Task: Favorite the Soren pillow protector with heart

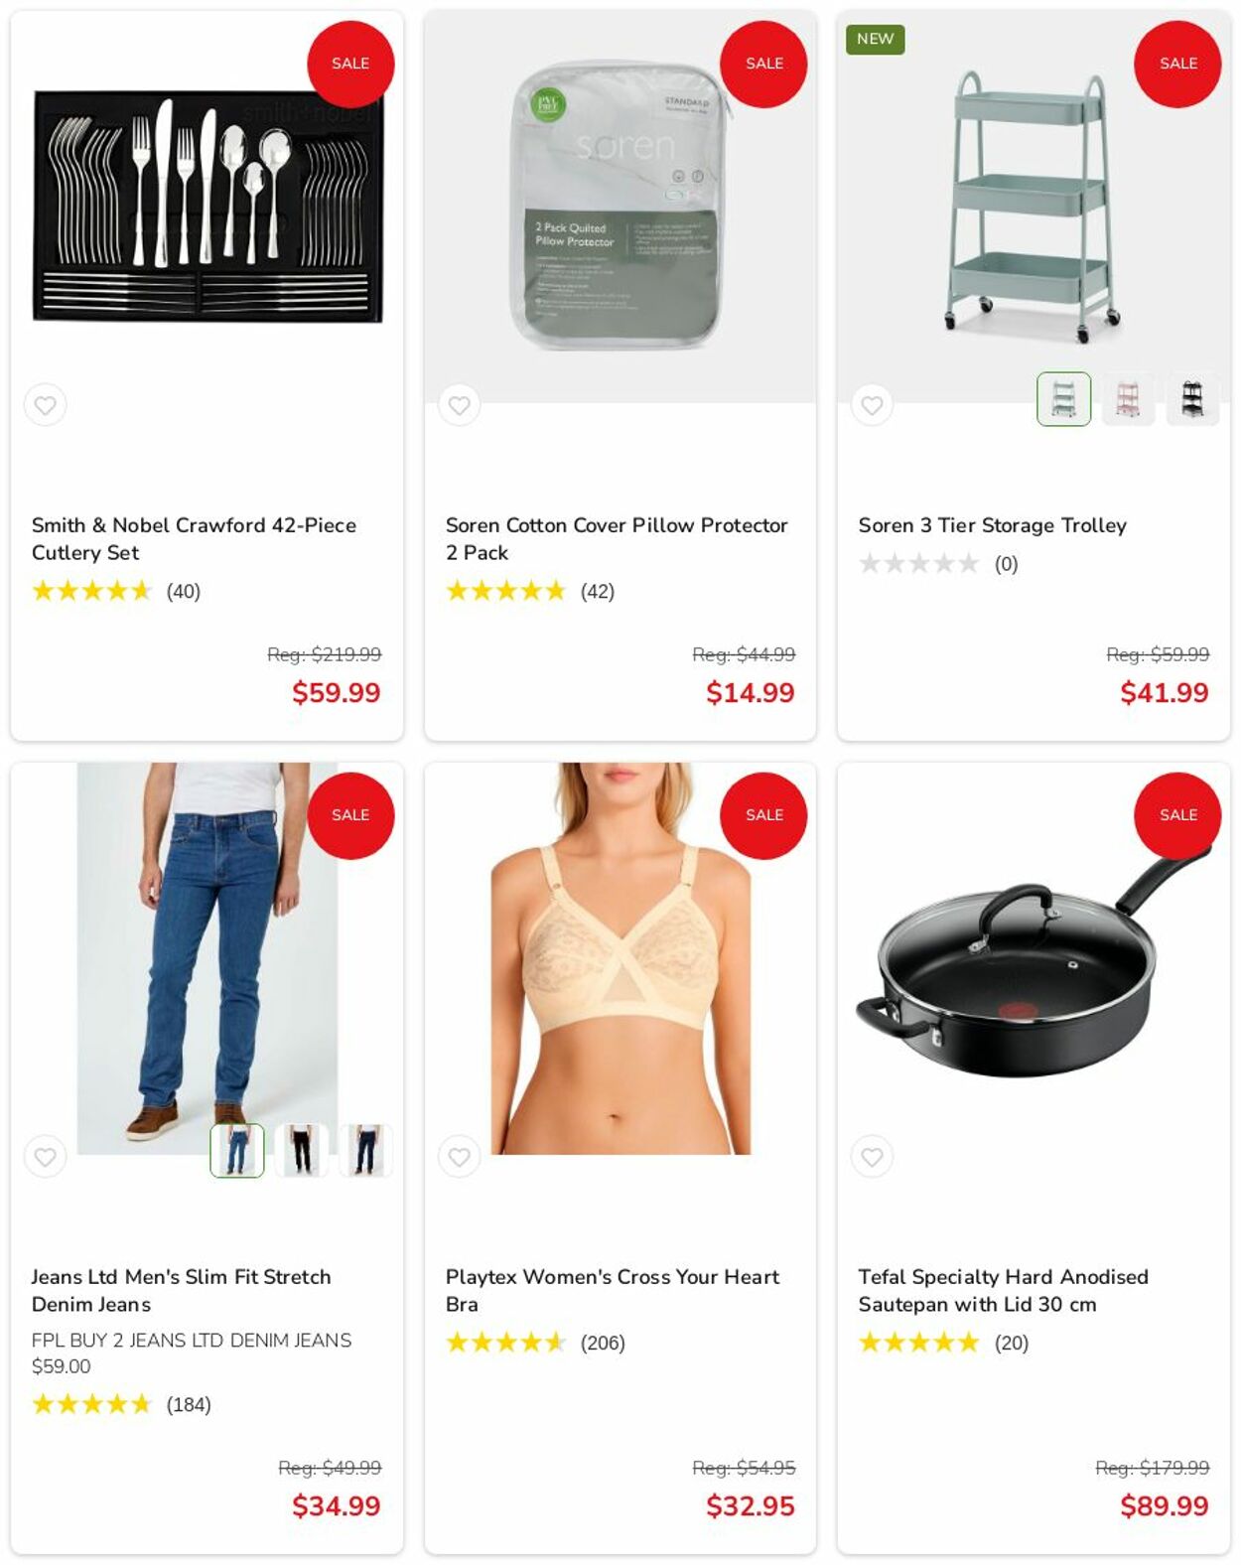Action: click(459, 405)
